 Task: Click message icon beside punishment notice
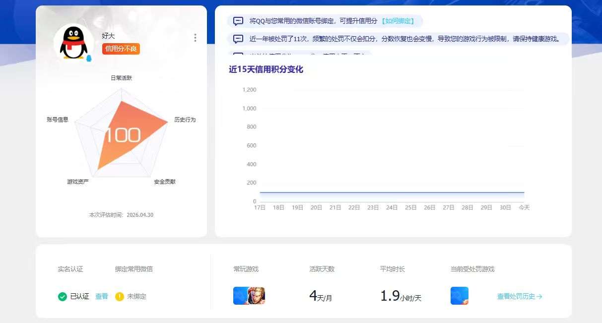(x=238, y=39)
